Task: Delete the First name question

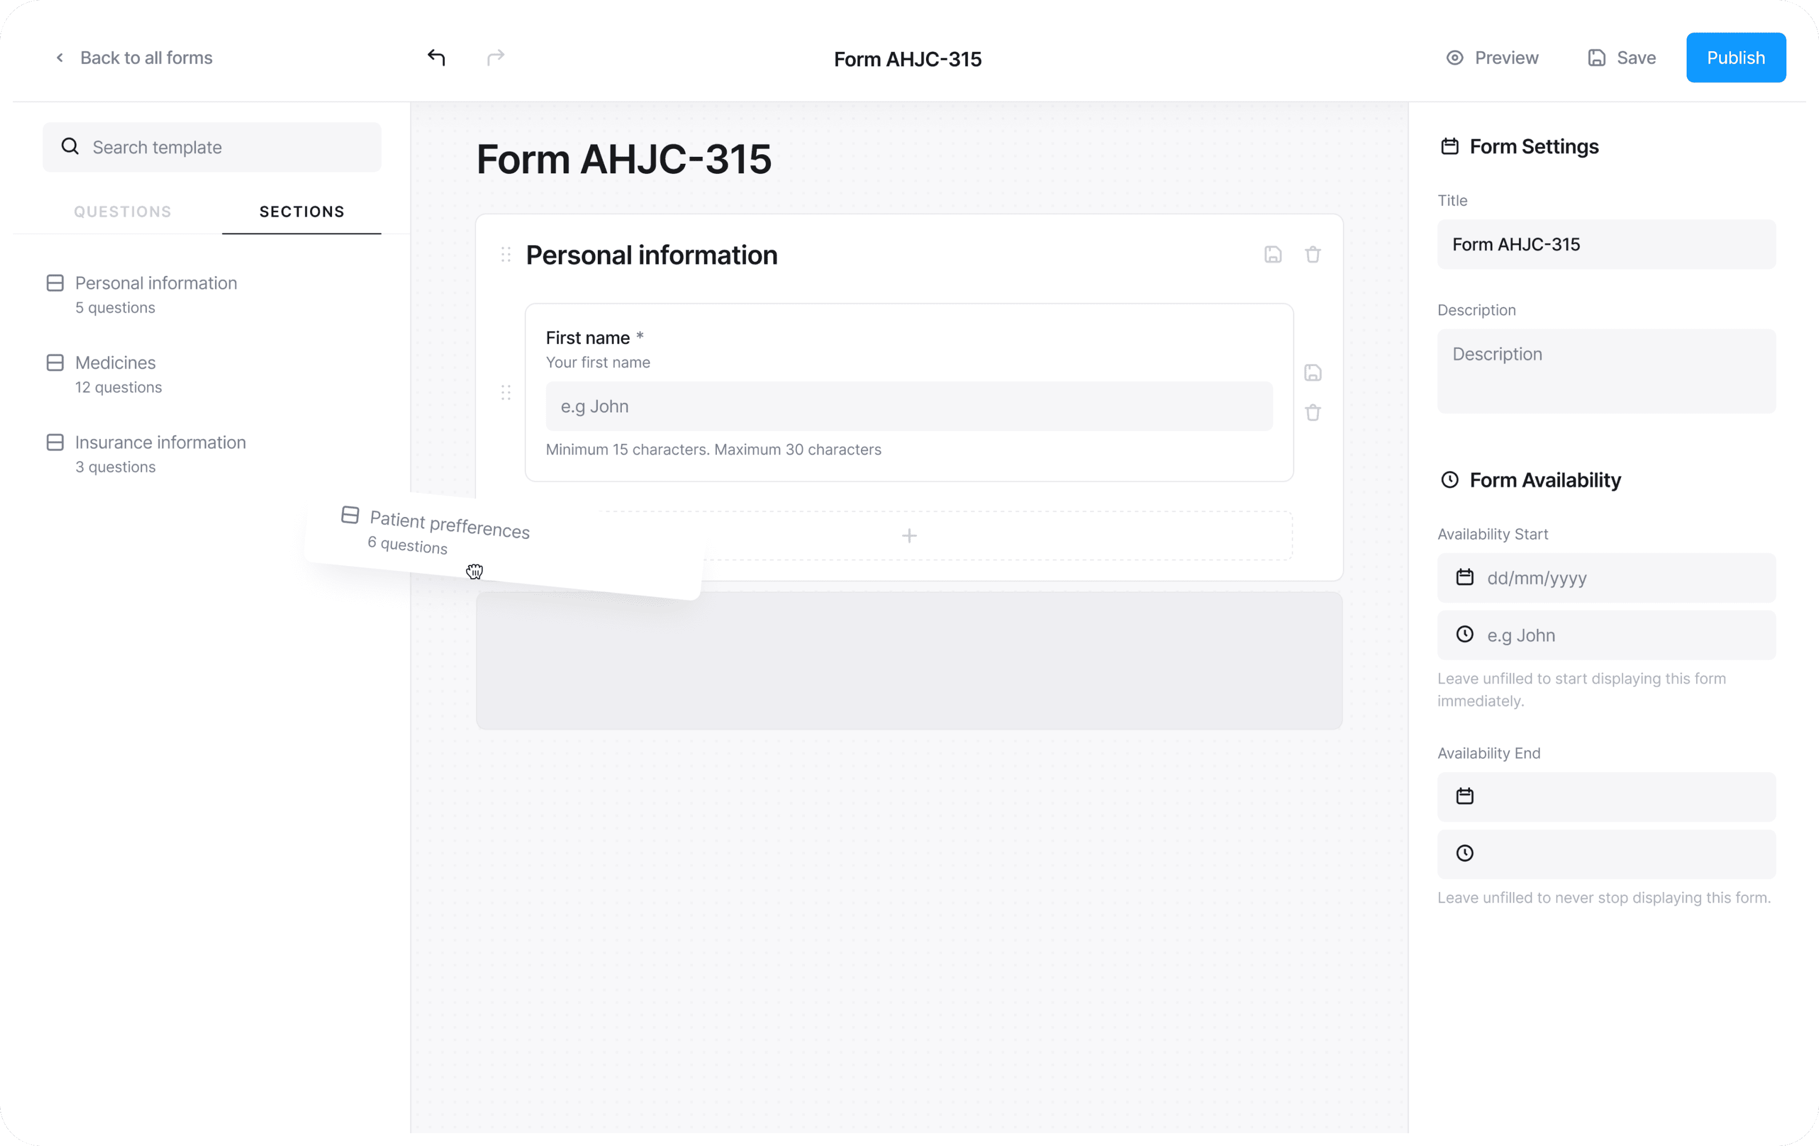Action: click(1313, 413)
